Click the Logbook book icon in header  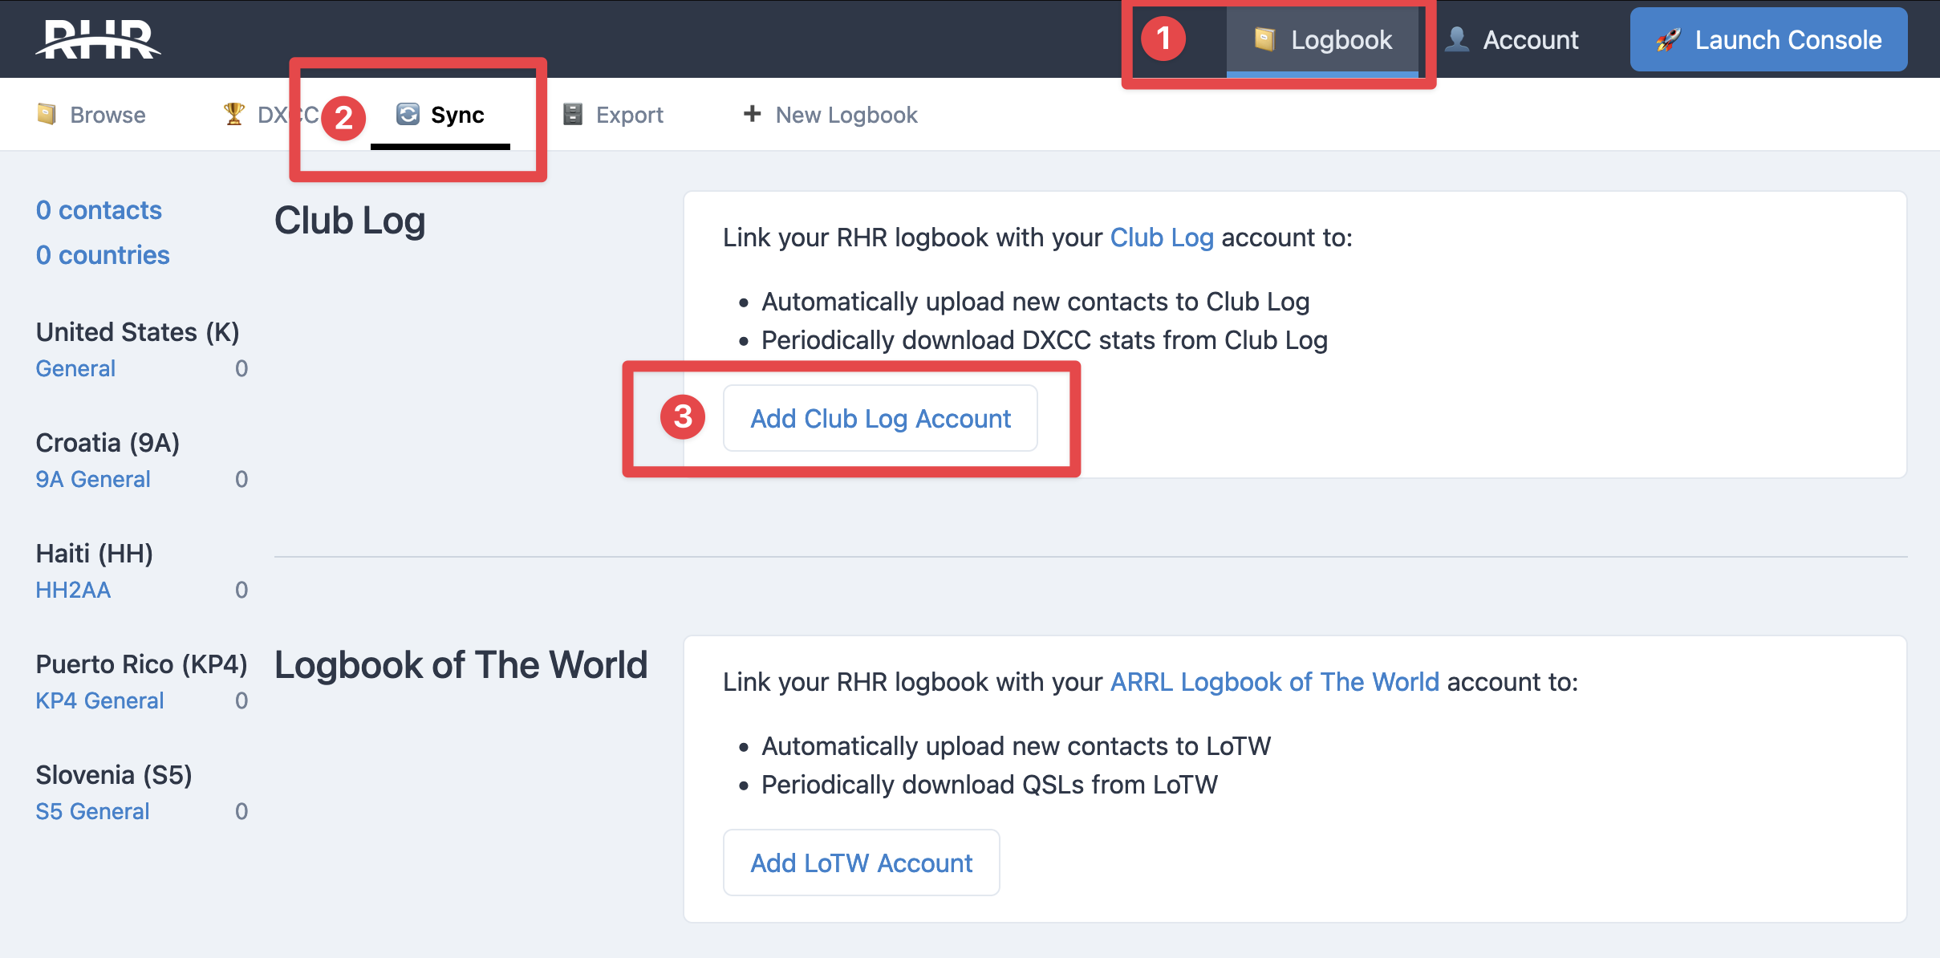click(x=1264, y=39)
